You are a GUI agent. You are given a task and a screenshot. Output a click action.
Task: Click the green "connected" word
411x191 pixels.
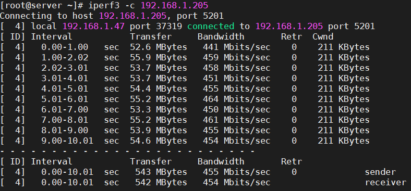coord(211,26)
